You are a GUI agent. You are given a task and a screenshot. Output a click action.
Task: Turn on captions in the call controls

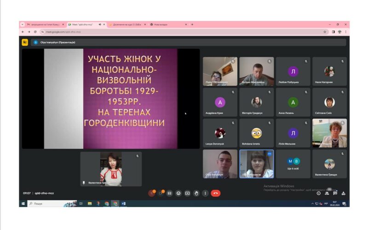[170, 193]
